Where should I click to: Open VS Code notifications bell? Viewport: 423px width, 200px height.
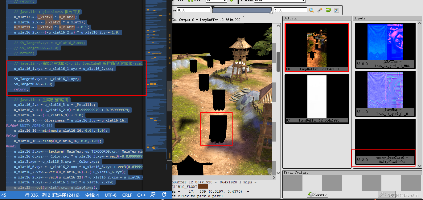tap(164, 195)
